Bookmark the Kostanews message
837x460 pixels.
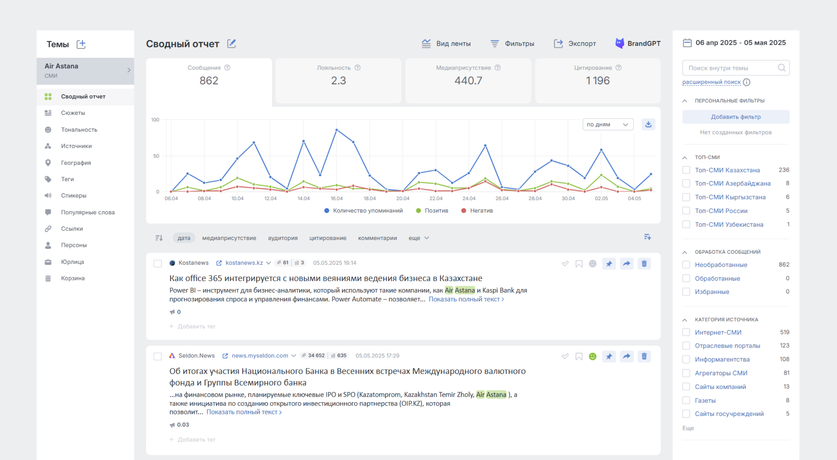(x=579, y=264)
